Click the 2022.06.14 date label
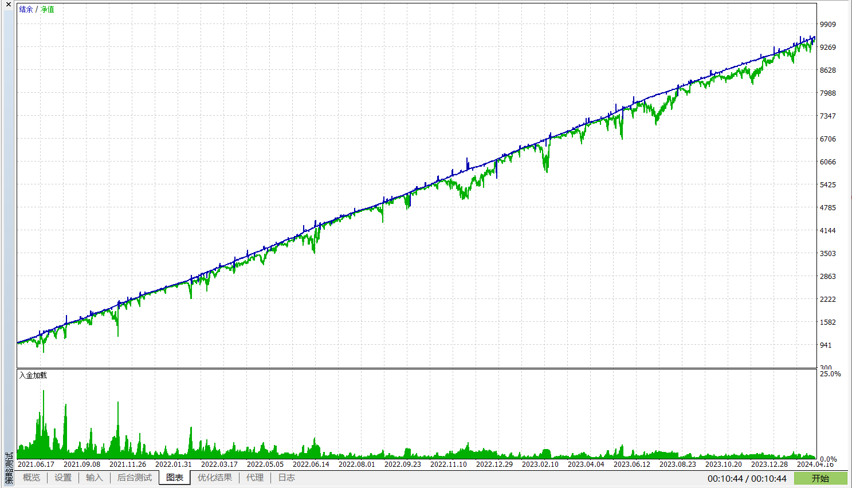Image resolution: width=852 pixels, height=488 pixels. click(x=311, y=465)
